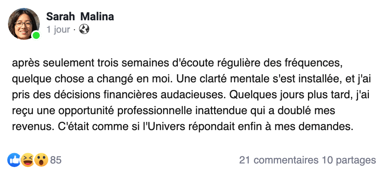This screenshot has height=175, width=384.
Task: Open Sarah Malina's profile picture
Action: coord(23,24)
